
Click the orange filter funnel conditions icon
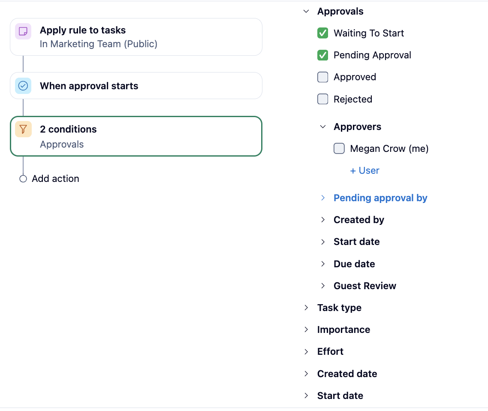tap(23, 129)
